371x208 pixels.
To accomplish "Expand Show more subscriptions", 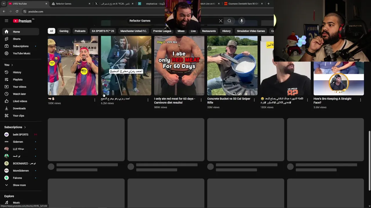I will (20, 185).
